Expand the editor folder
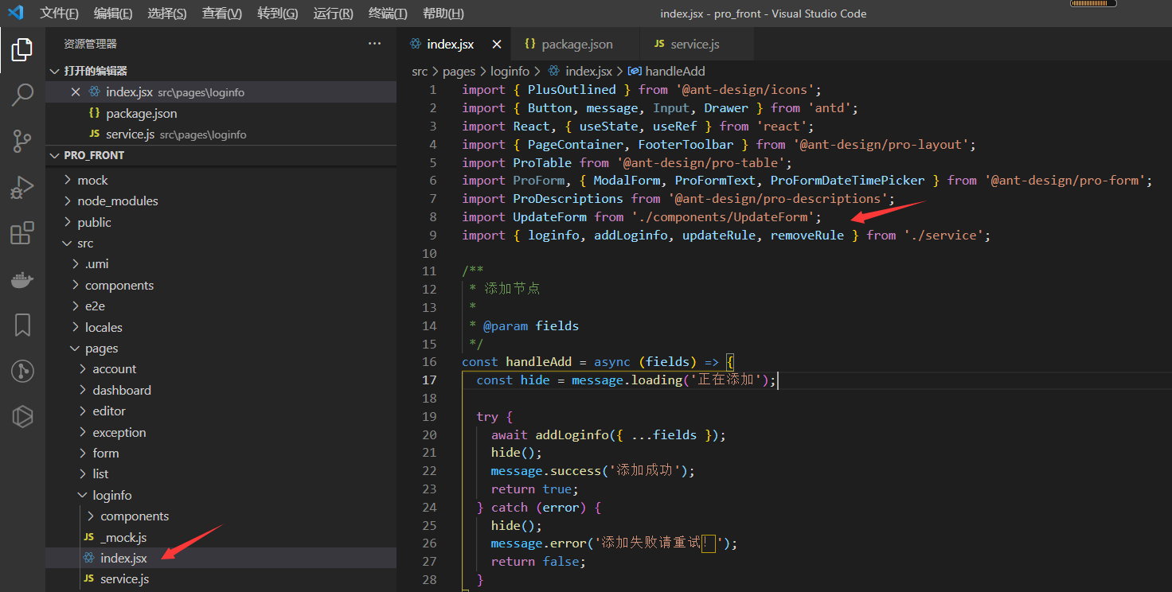Screen dimensions: 1172x592 click(x=221, y=411)
